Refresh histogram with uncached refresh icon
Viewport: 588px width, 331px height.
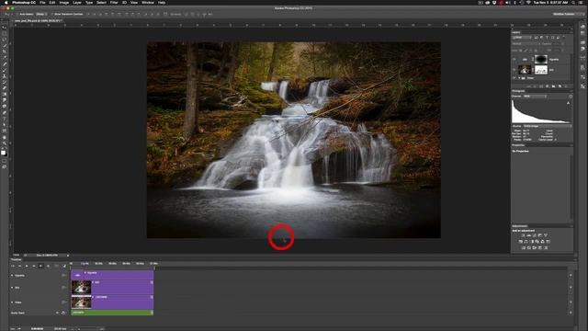tap(571, 97)
